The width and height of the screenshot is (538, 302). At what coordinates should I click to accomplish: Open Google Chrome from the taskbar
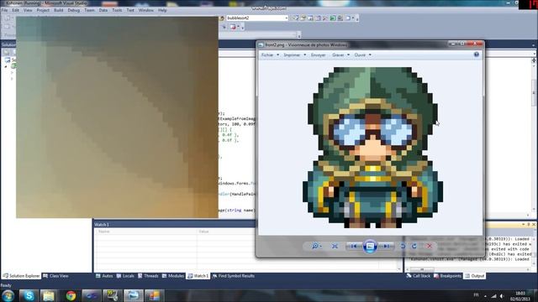point(71,295)
